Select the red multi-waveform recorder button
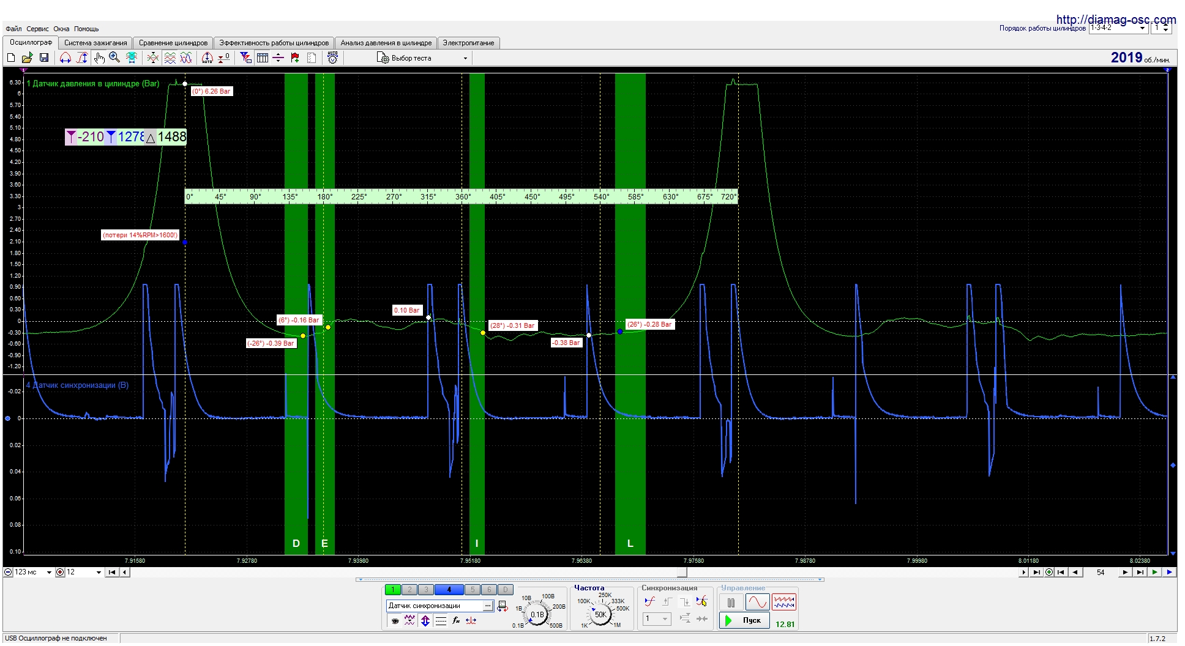 pos(784,603)
